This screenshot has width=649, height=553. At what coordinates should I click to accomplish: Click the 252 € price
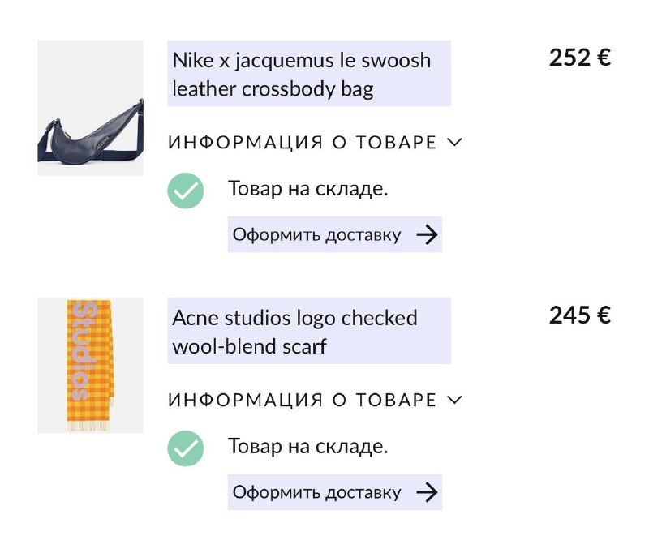580,58
